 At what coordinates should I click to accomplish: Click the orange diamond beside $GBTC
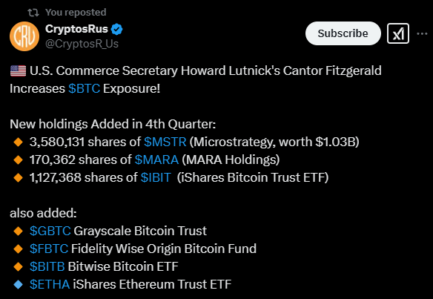(x=19, y=231)
